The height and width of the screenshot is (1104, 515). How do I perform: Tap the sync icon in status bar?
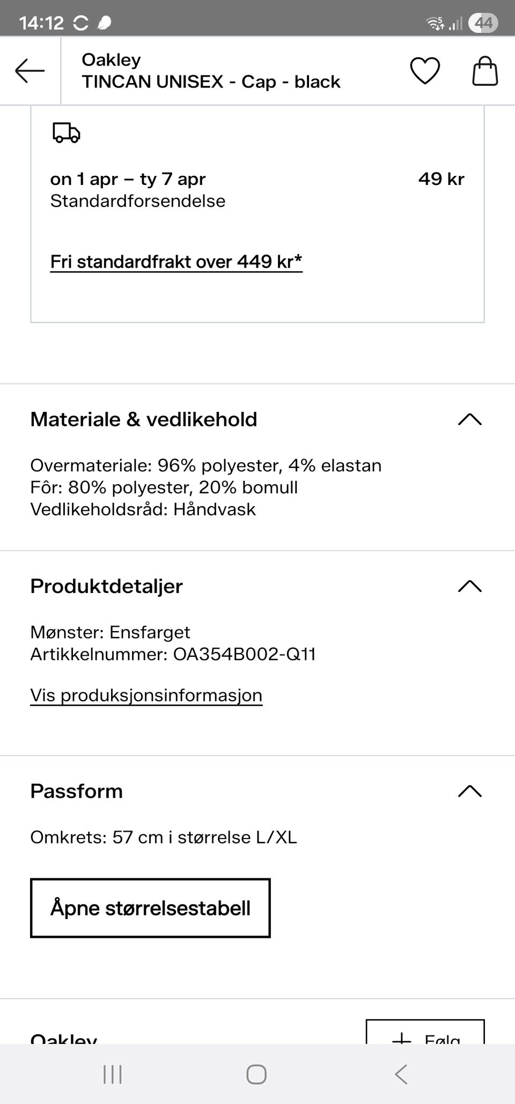click(x=81, y=23)
